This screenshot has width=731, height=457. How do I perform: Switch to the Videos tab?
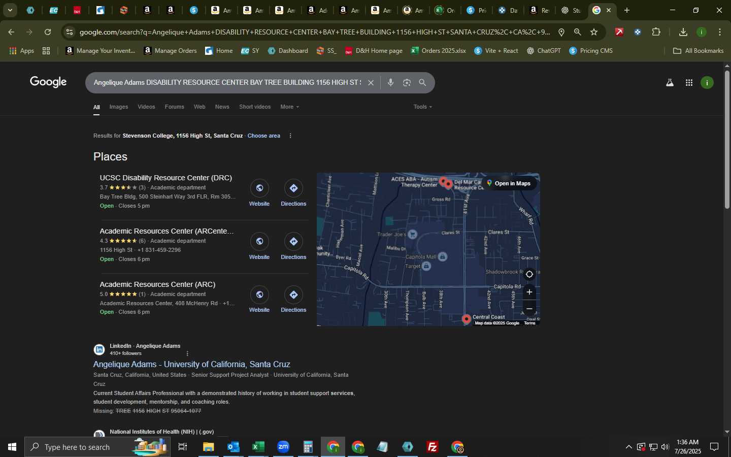(146, 107)
